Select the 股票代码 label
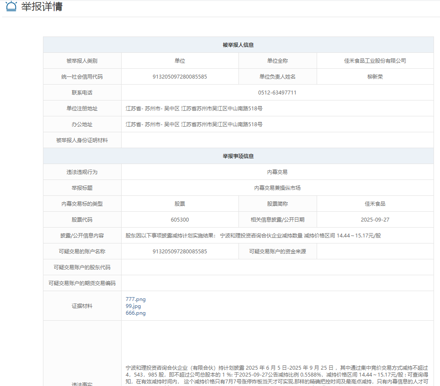Image resolution: width=440 pixels, height=386 pixels. tap(82, 220)
